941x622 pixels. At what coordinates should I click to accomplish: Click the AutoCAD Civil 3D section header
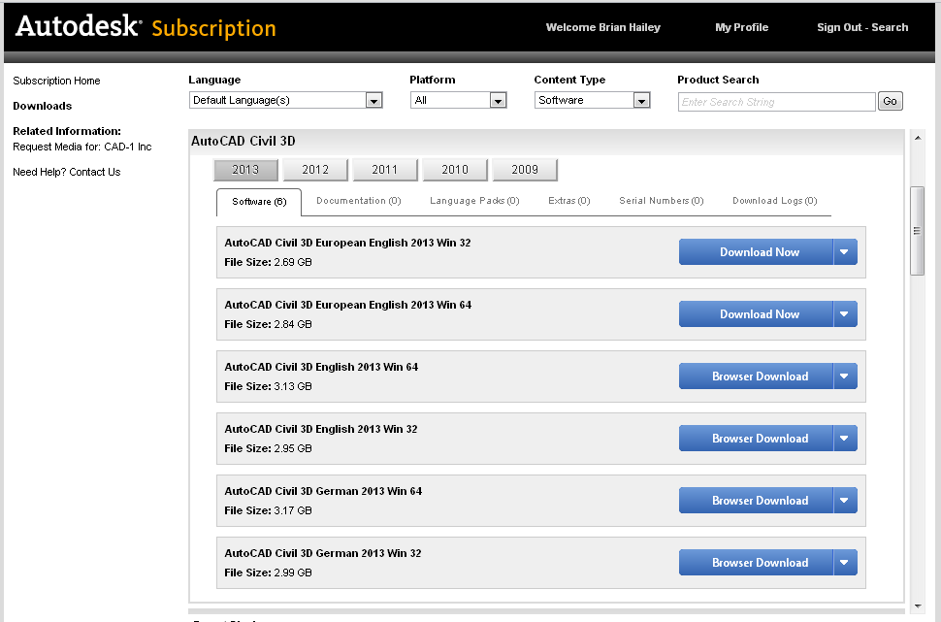tap(243, 141)
